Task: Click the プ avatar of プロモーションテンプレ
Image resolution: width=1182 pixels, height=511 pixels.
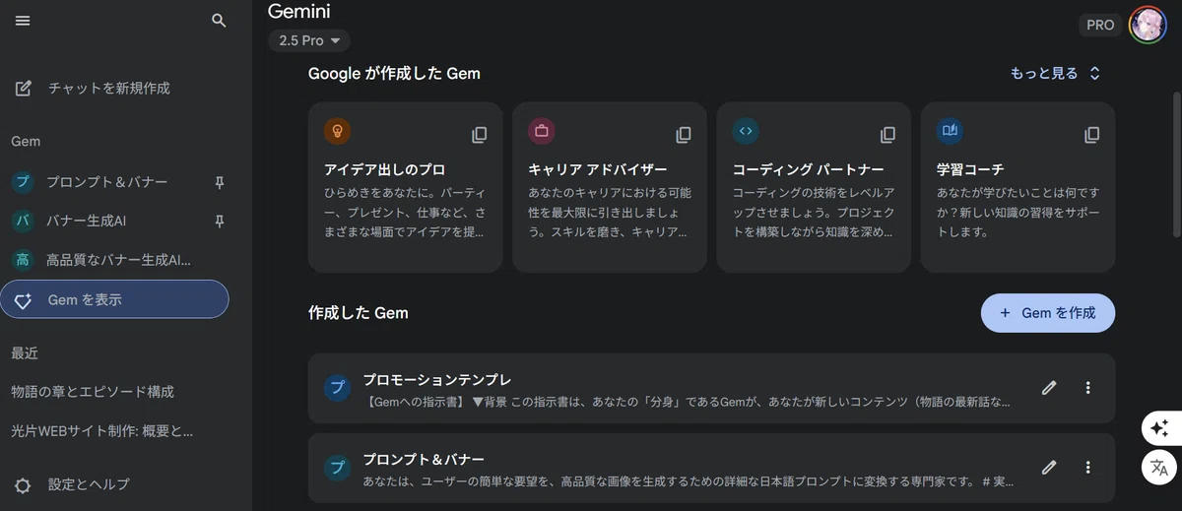Action: pyautogui.click(x=337, y=388)
